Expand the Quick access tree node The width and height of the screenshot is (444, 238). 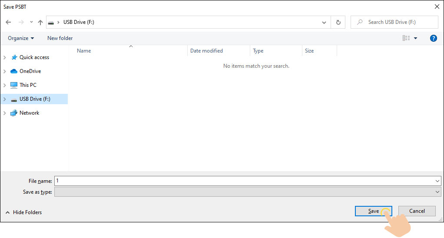pos(5,57)
